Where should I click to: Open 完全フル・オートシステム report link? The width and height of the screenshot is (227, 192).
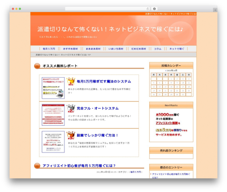(x=98, y=108)
